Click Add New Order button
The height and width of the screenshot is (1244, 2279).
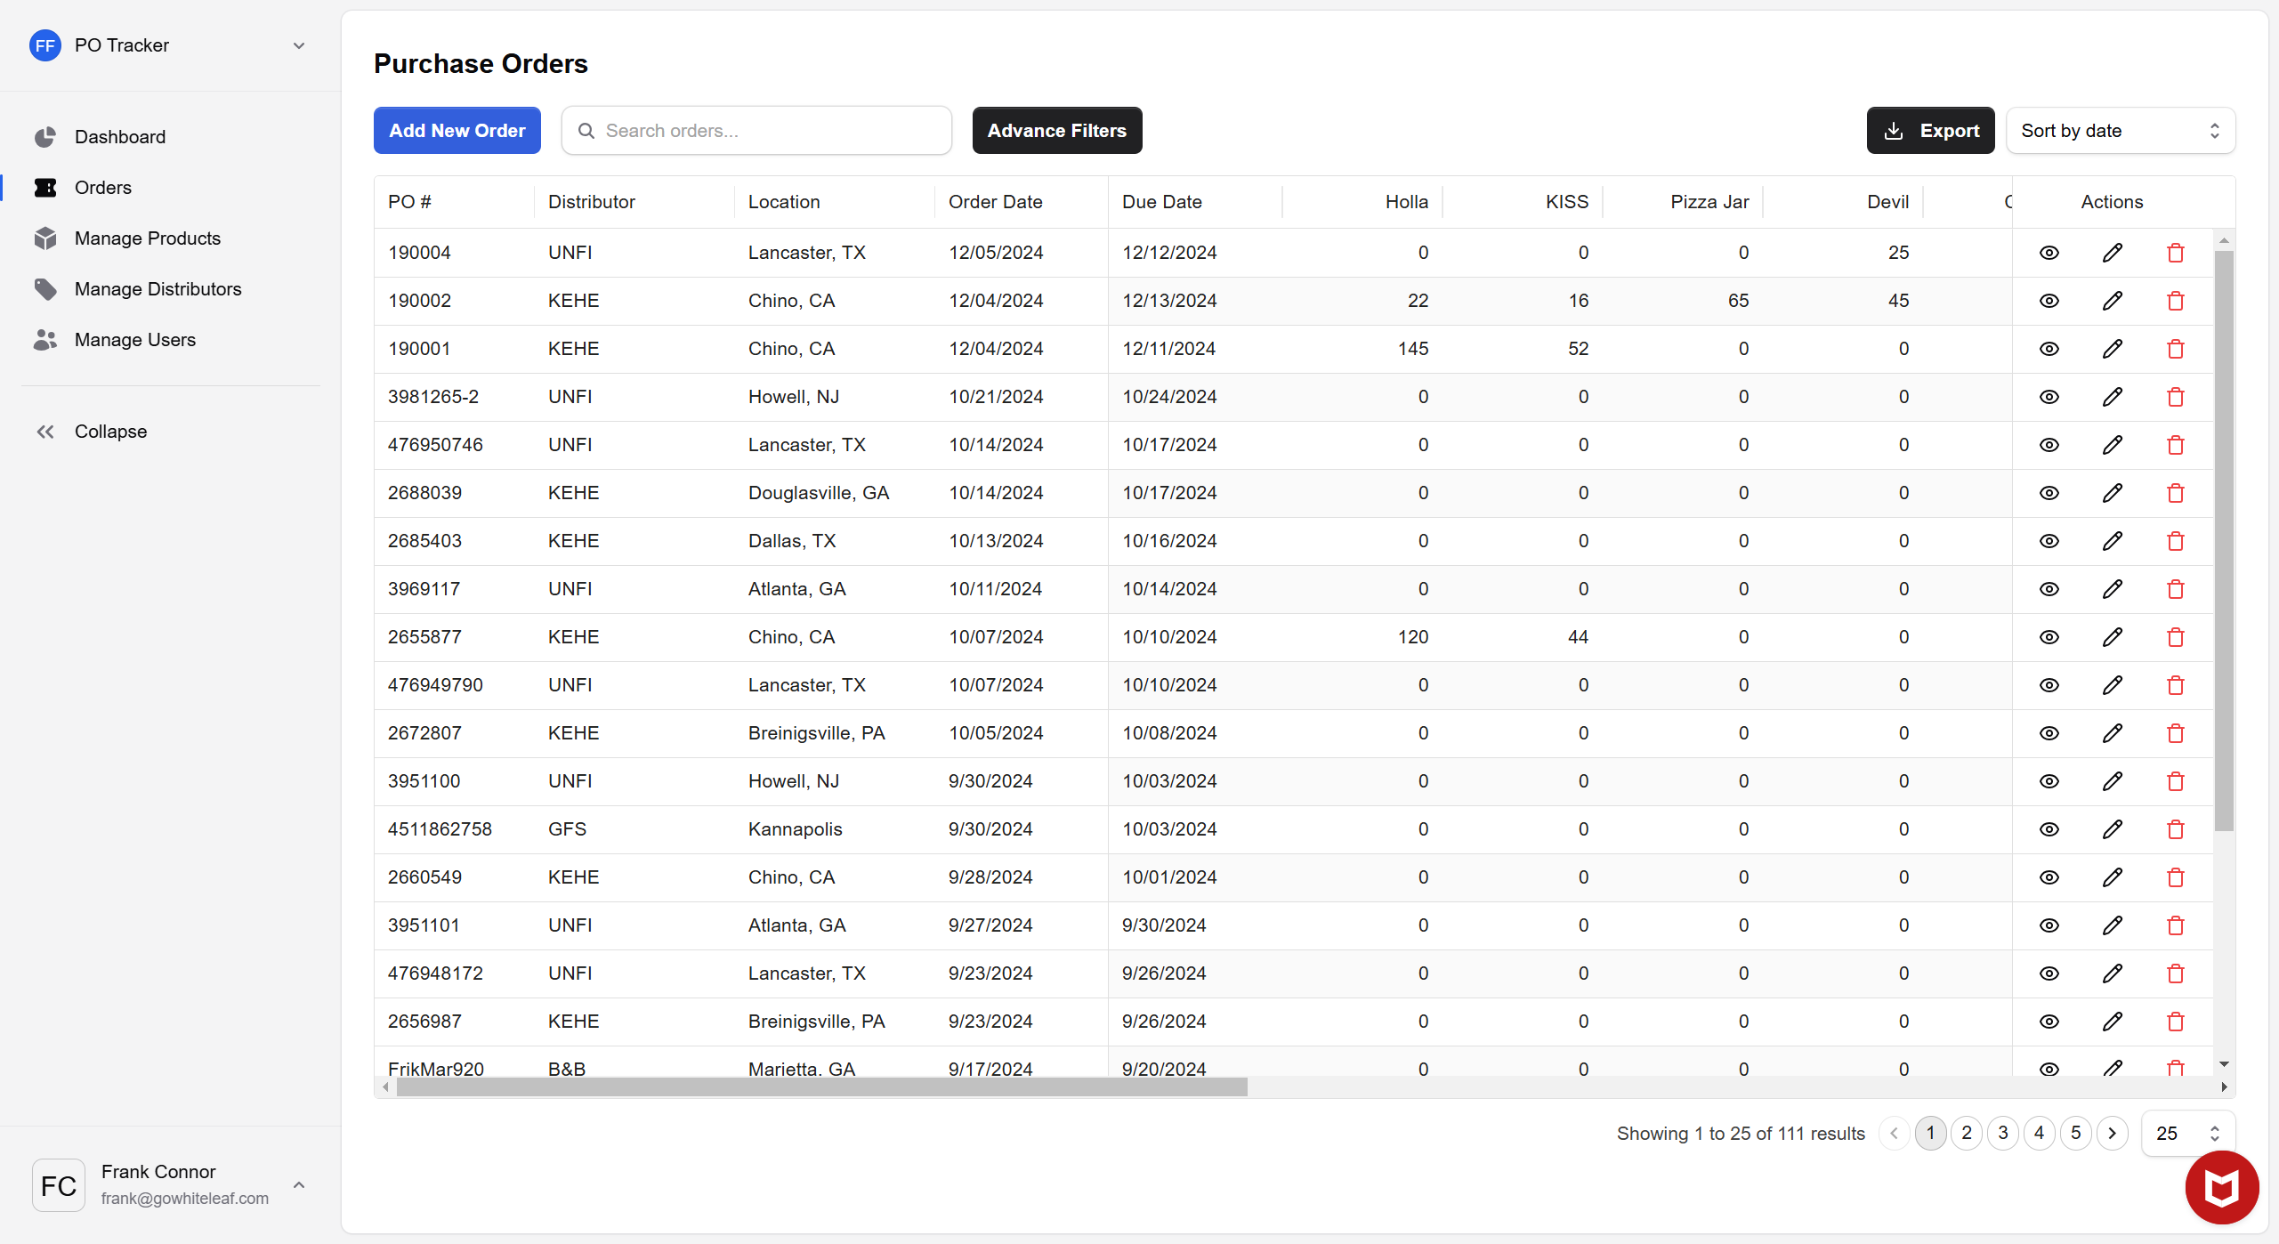pos(457,131)
